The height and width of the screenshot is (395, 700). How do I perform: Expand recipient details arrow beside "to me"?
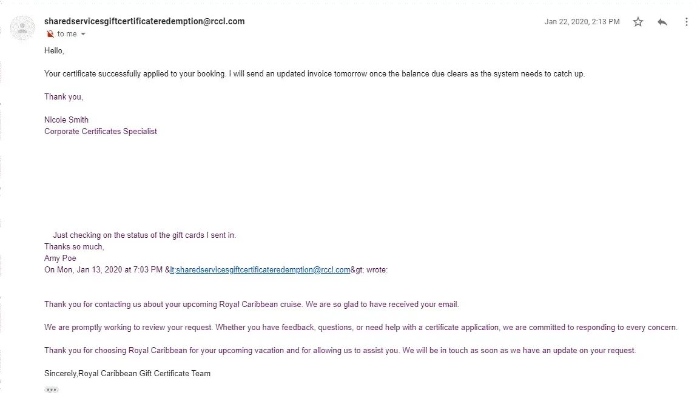click(83, 34)
